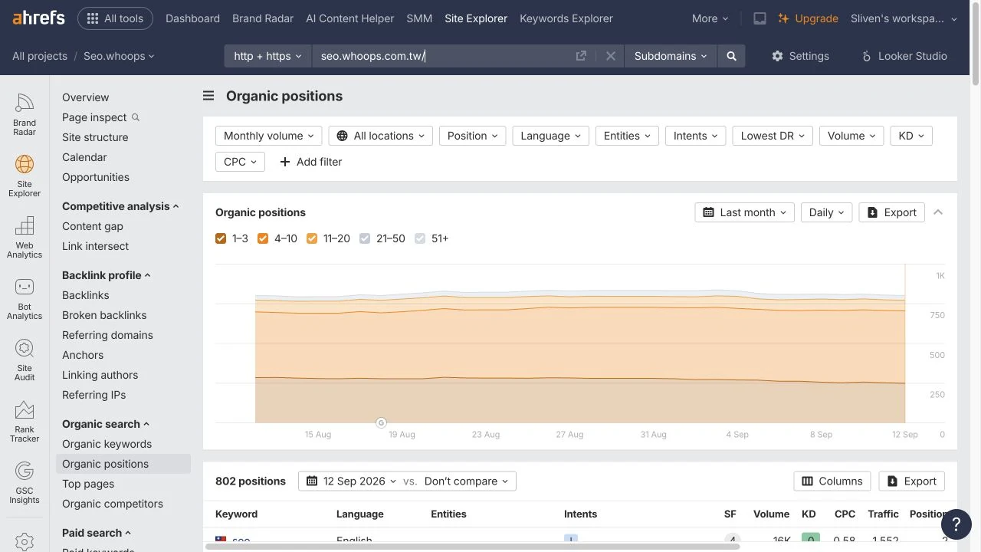Open All tools grid menu
981x552 pixels.
(115, 18)
